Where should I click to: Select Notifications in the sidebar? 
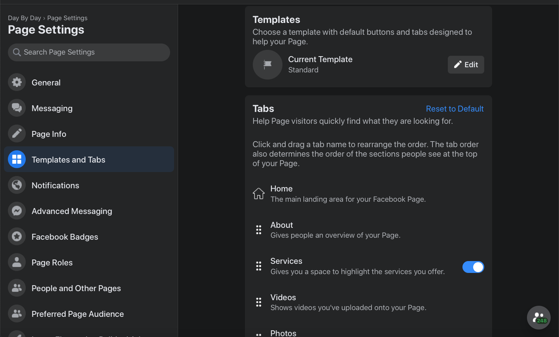pyautogui.click(x=89, y=185)
